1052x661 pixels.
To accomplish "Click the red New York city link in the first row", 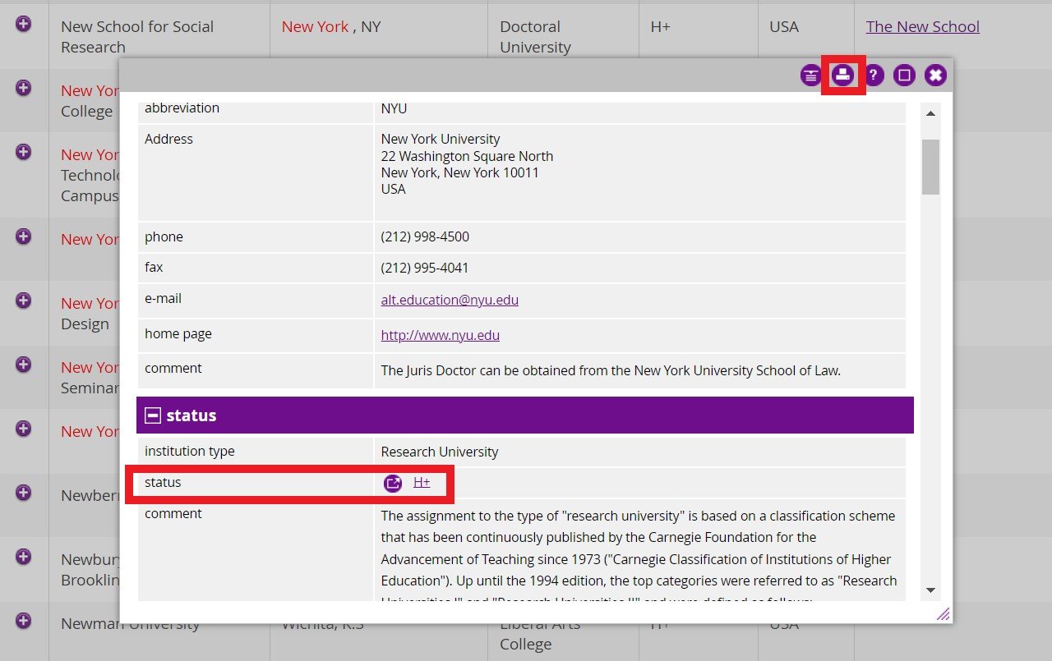I will click(x=315, y=26).
